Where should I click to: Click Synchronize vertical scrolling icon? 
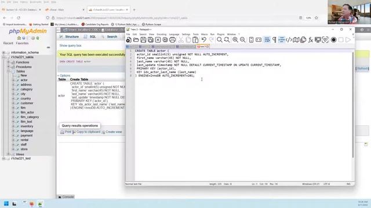pos(251,40)
